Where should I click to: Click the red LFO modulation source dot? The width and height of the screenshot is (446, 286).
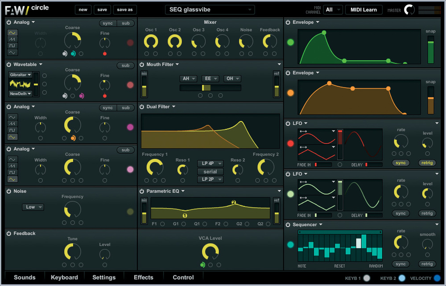(290, 143)
